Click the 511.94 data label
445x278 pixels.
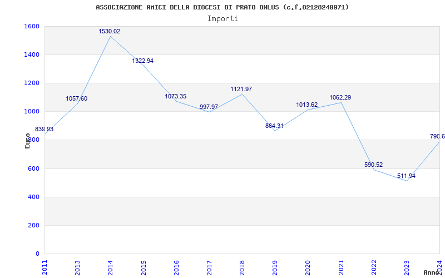406,176
